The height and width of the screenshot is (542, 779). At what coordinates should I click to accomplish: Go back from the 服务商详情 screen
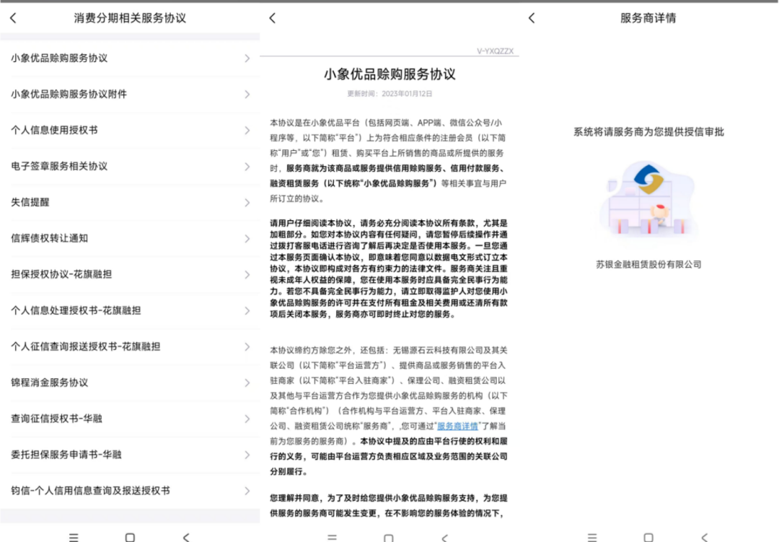coord(532,18)
